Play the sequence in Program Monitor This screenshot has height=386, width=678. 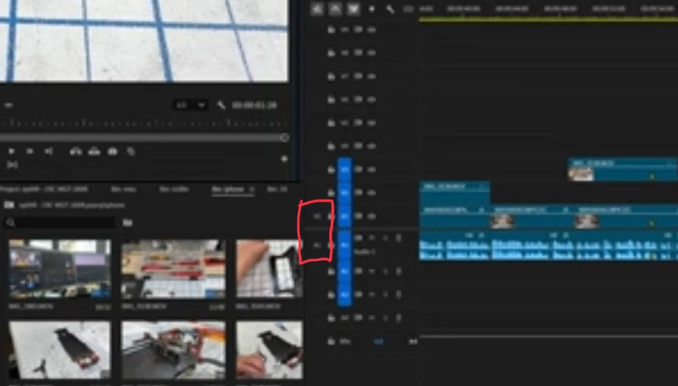[x=11, y=151]
